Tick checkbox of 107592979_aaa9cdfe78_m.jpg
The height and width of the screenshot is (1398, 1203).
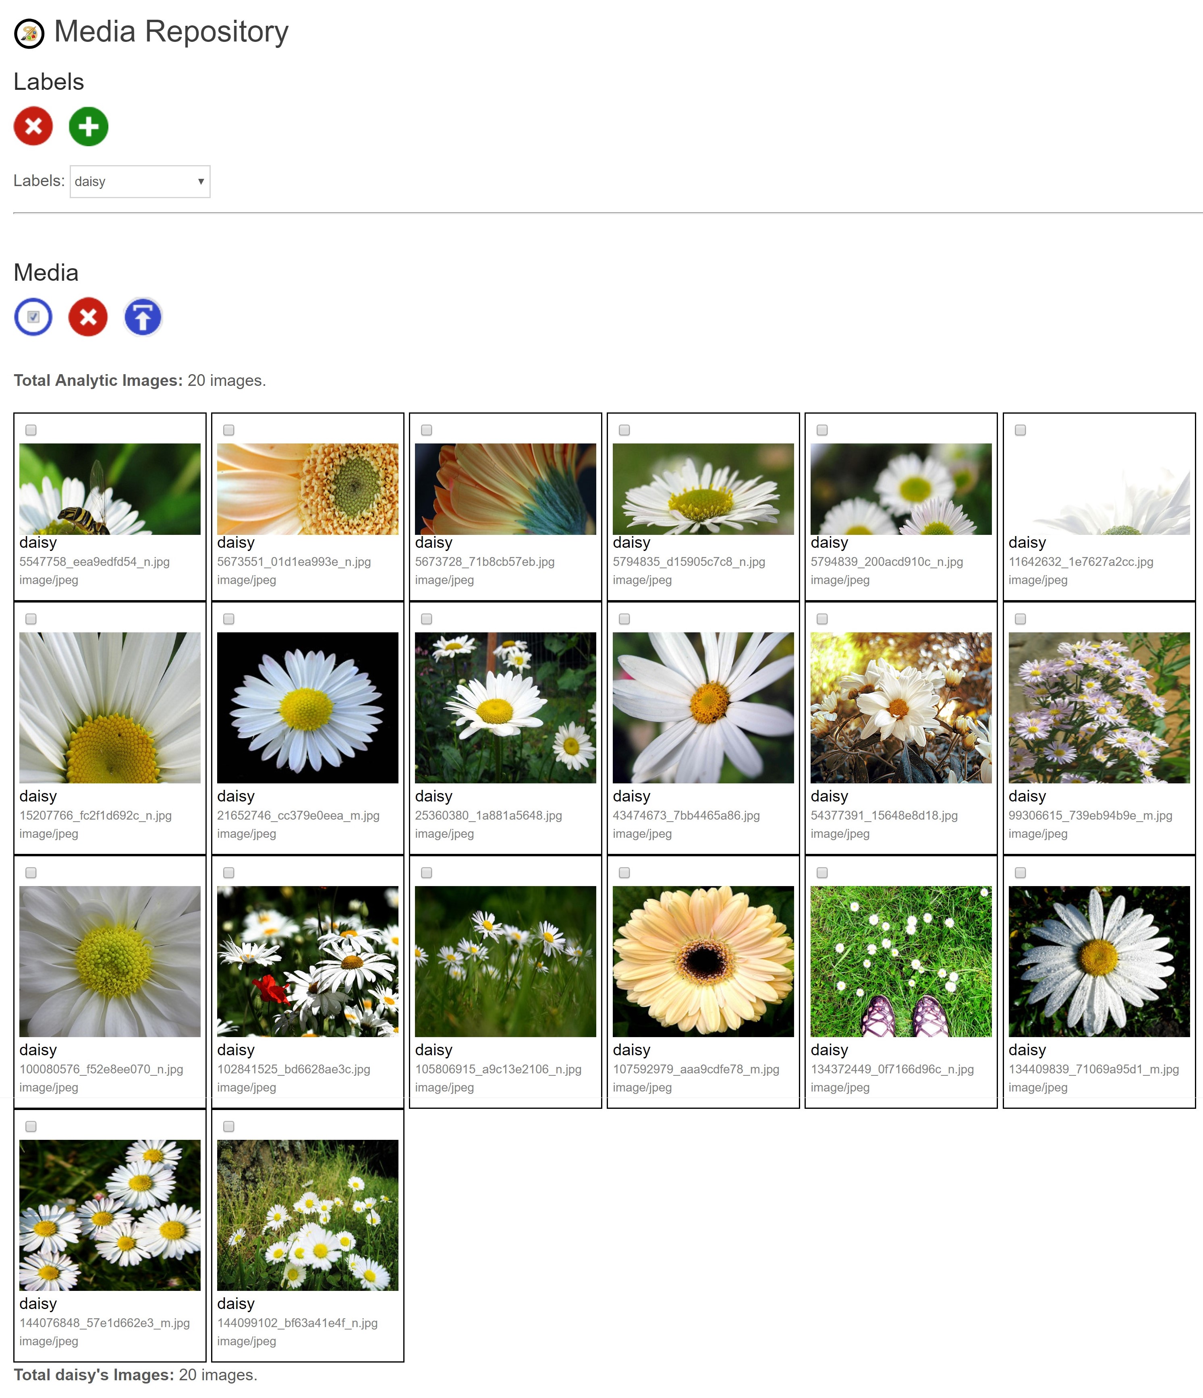coord(624,872)
